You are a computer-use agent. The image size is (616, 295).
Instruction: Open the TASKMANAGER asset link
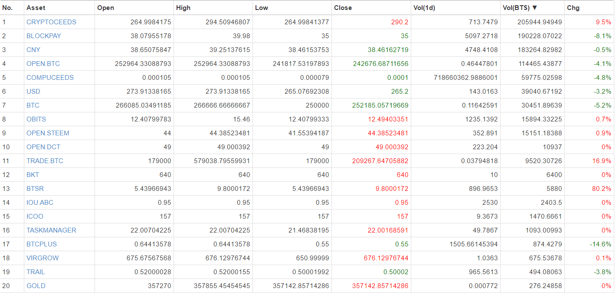tap(51, 230)
